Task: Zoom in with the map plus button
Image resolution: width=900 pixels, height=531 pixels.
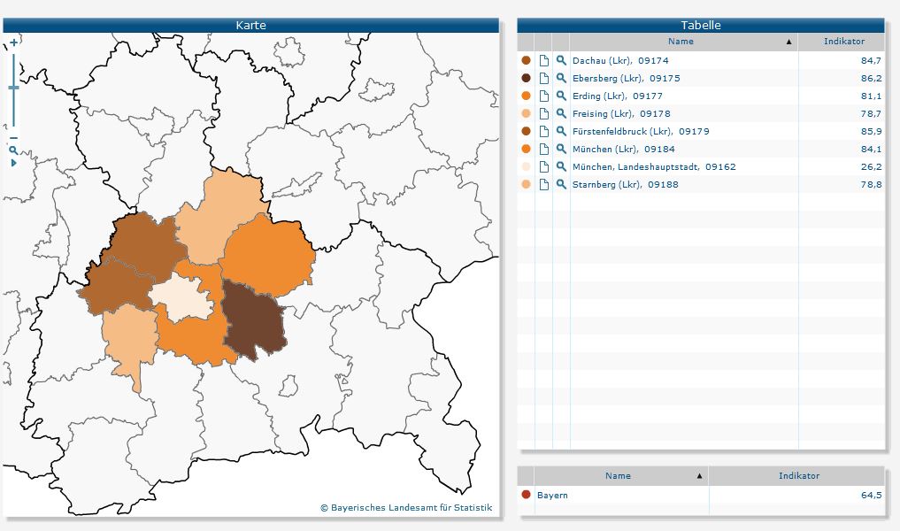Action: coord(13,42)
